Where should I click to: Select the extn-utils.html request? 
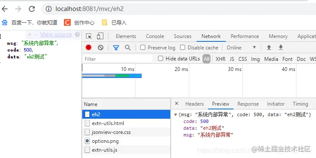tap(126, 123)
